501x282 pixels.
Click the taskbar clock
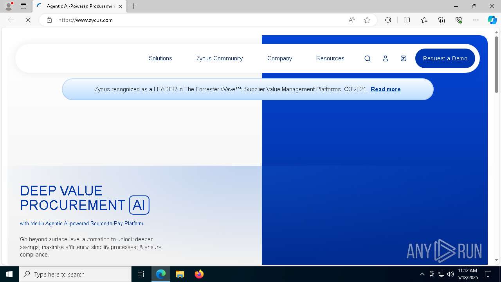click(x=468, y=274)
